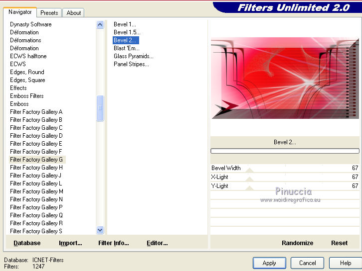The image size is (362, 271).
Task: Open the About tab
Action: [x=73, y=13]
